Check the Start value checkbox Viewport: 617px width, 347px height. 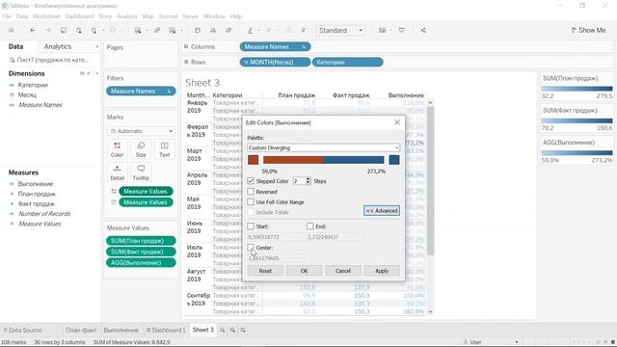click(251, 227)
